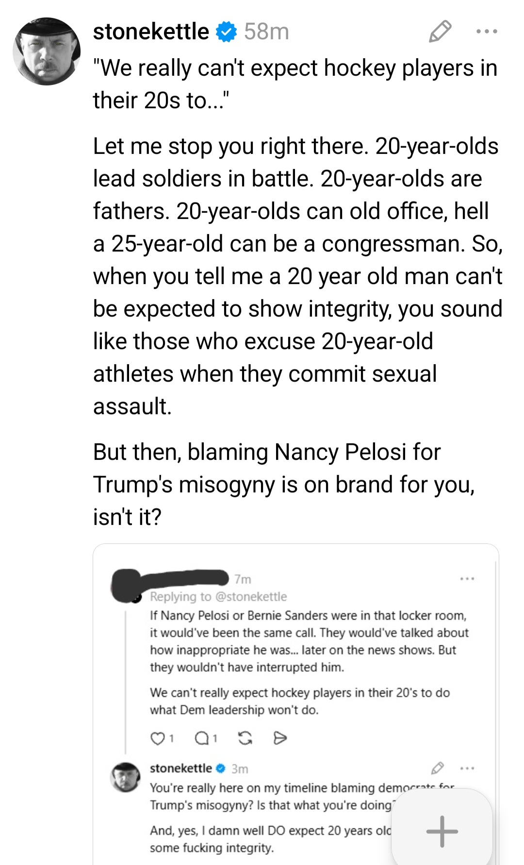Open three-dot menu on quoted 7m reply
The width and height of the screenshot is (524, 865).
point(467,579)
